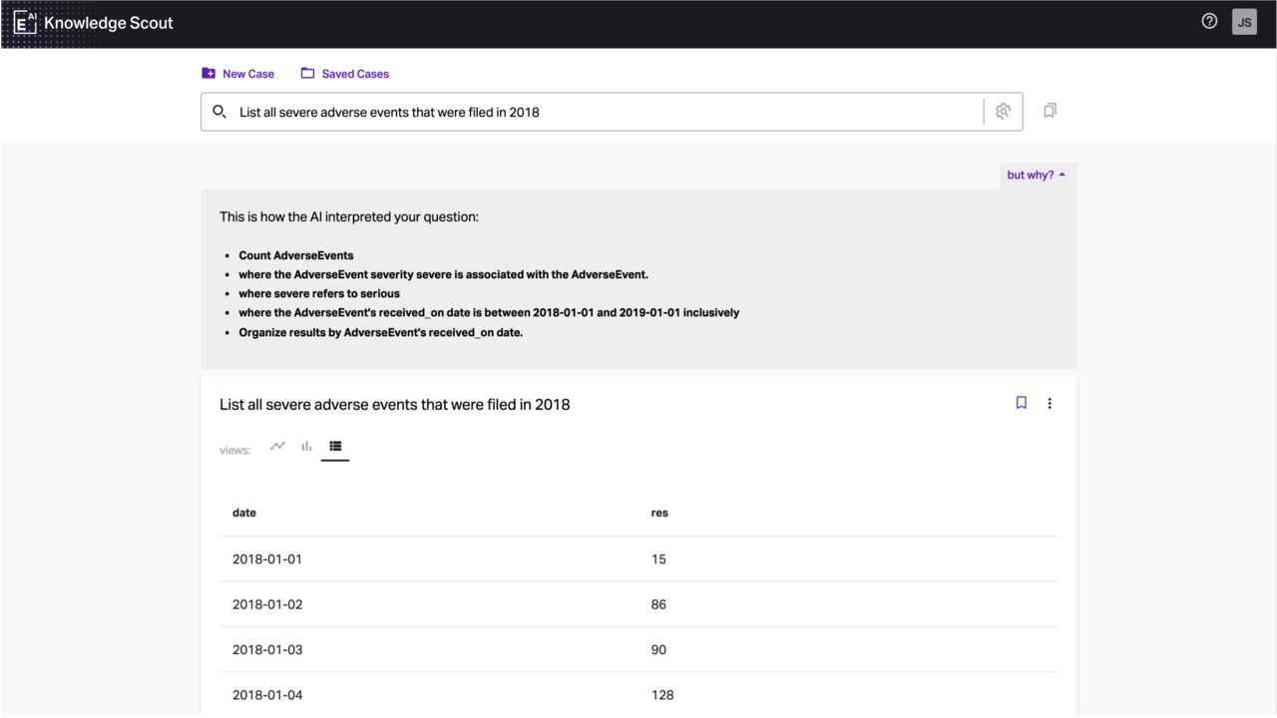Open the JS user avatar menu
Image resolution: width=1277 pixels, height=718 pixels.
[x=1244, y=22]
